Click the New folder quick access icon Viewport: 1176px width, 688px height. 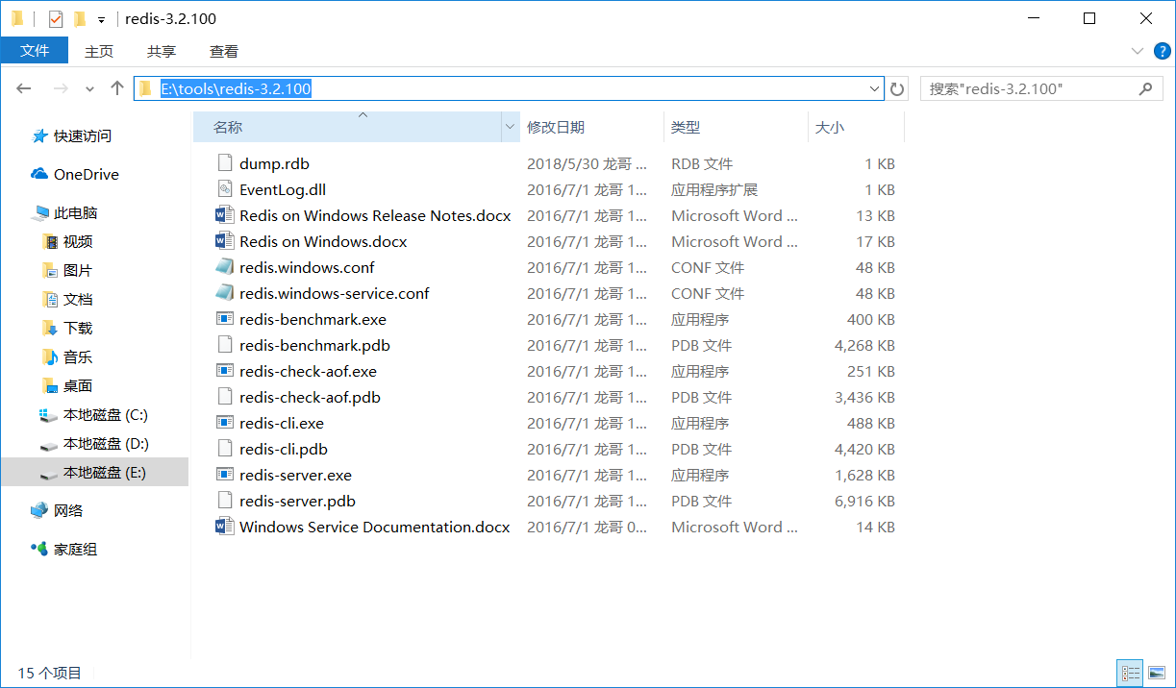pos(80,18)
